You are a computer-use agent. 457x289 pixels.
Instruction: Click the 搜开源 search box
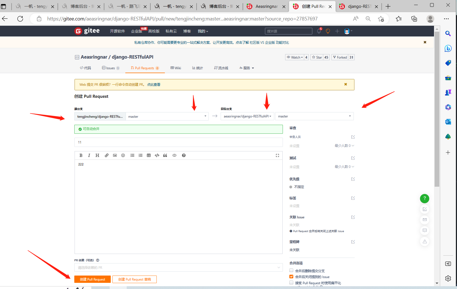pos(288,31)
